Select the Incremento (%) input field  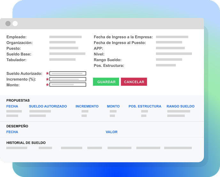pyautogui.click(x=68, y=79)
